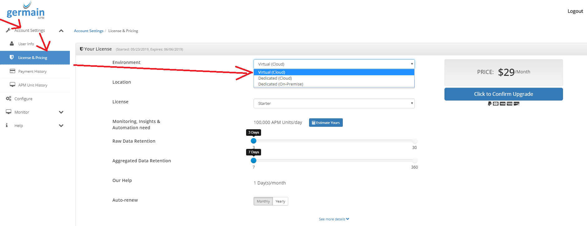Choose Dedicated (On-Premise) environment option

[280, 84]
